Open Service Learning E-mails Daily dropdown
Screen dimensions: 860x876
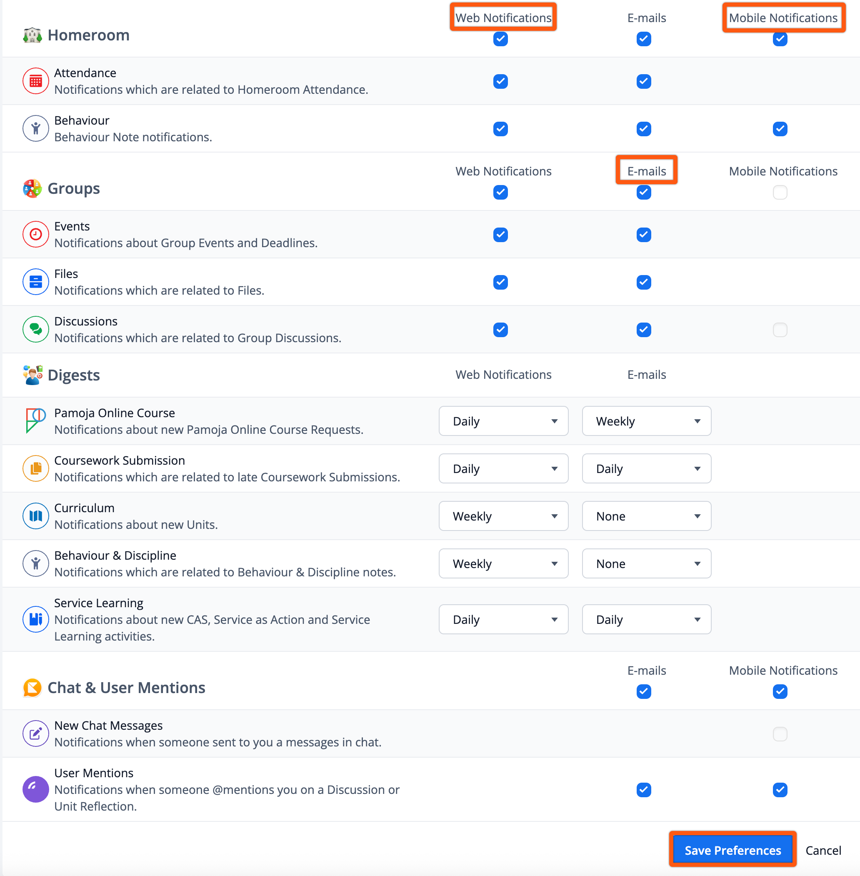(x=646, y=619)
